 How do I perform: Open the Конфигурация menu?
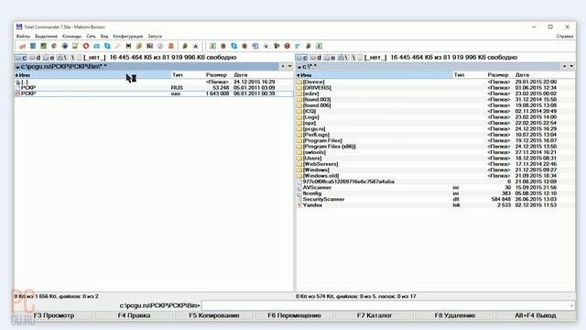[x=128, y=37]
